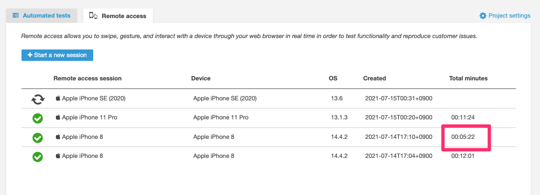Click green checkmark for the 17:10 iPhone 8 session
Viewport: 540px width, 195px height.
(37, 137)
